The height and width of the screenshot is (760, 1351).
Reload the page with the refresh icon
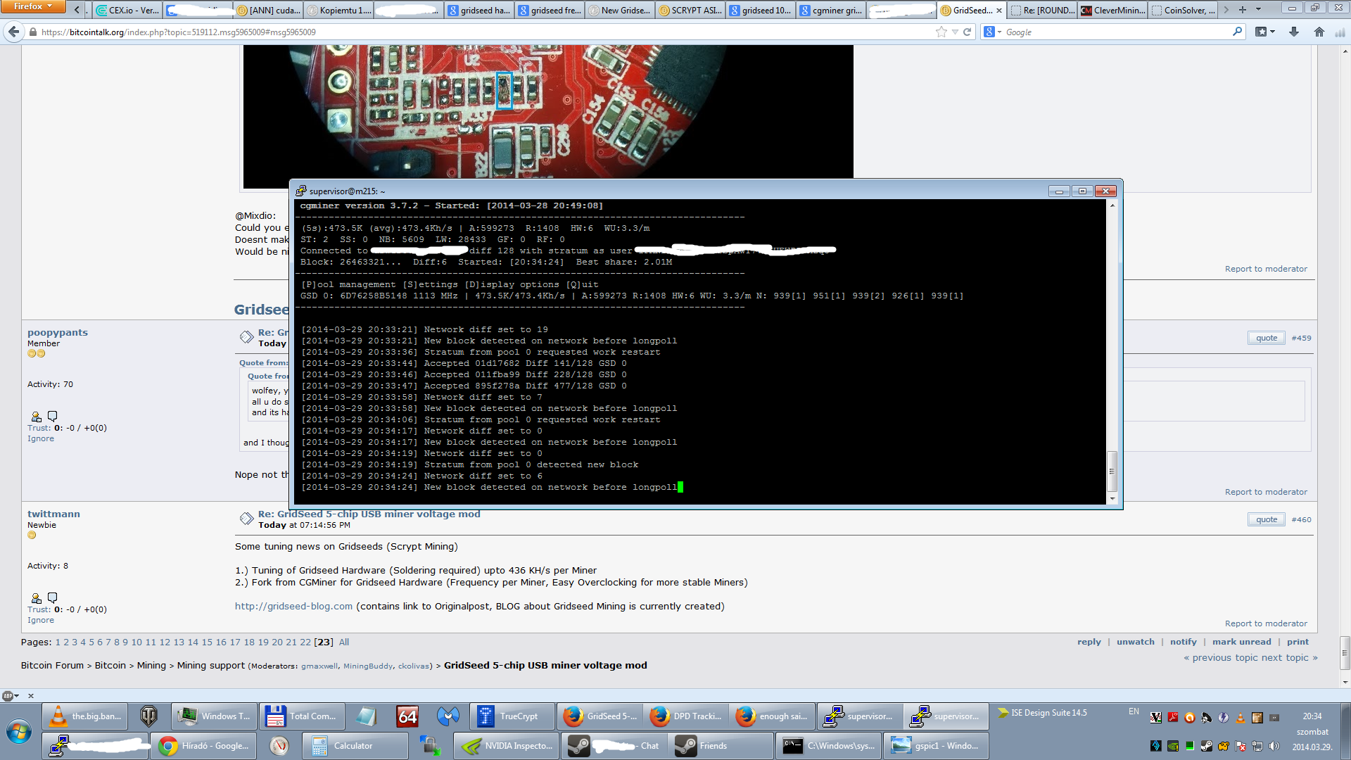[x=967, y=32]
